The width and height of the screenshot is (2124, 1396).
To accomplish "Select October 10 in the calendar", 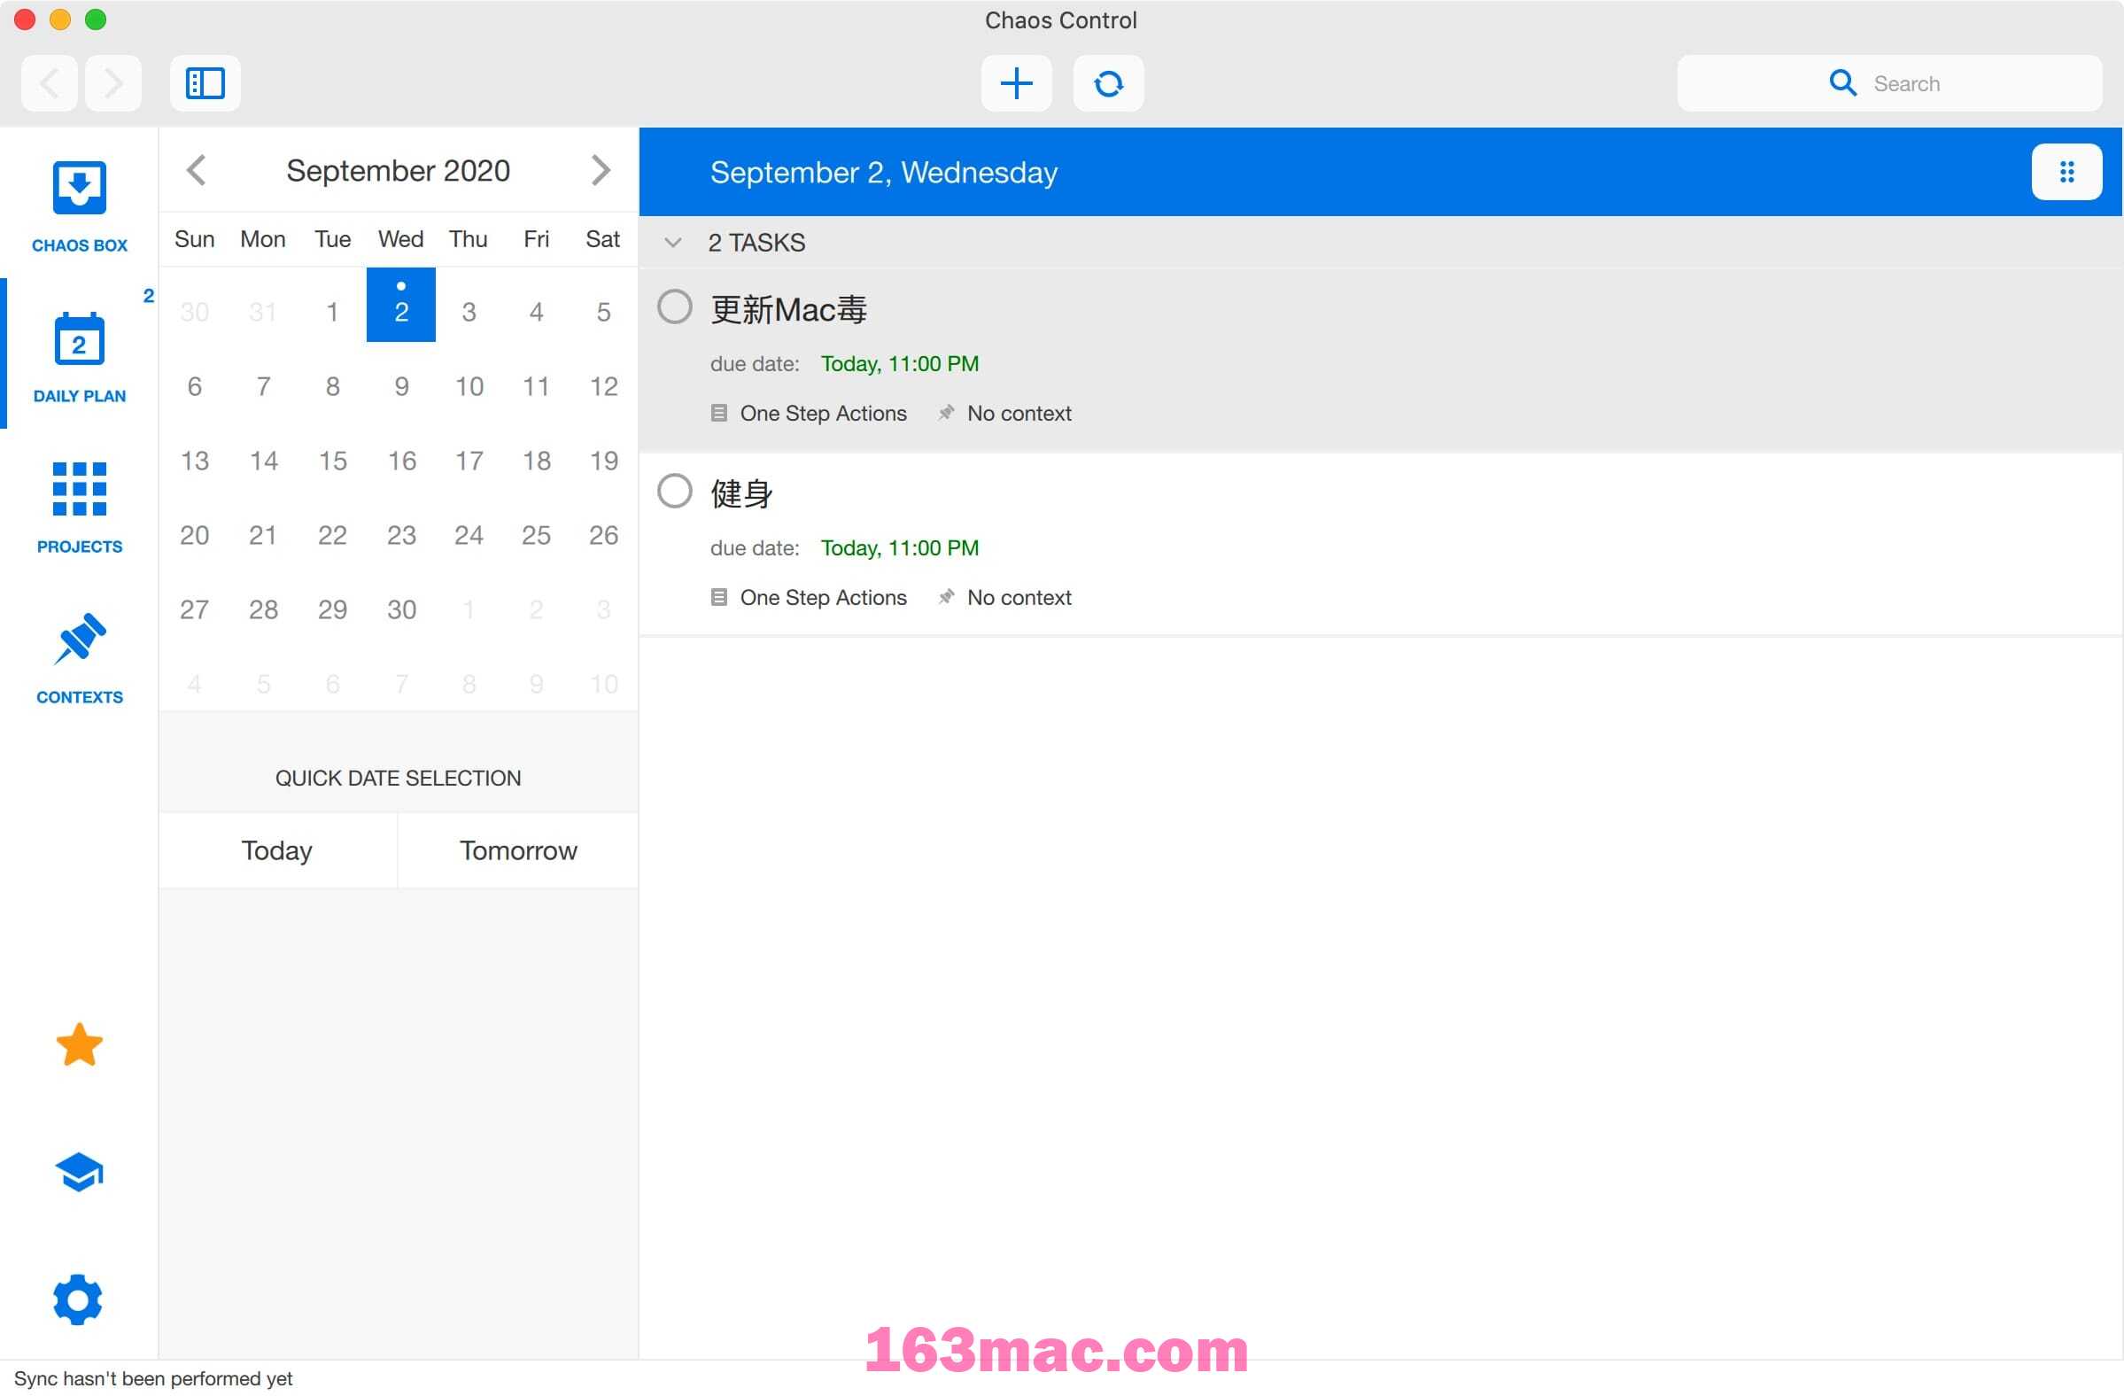I will [x=604, y=684].
